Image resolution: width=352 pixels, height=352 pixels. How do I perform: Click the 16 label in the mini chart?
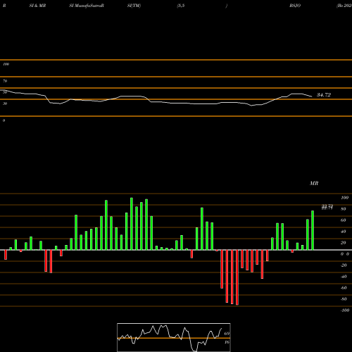(x=227, y=342)
